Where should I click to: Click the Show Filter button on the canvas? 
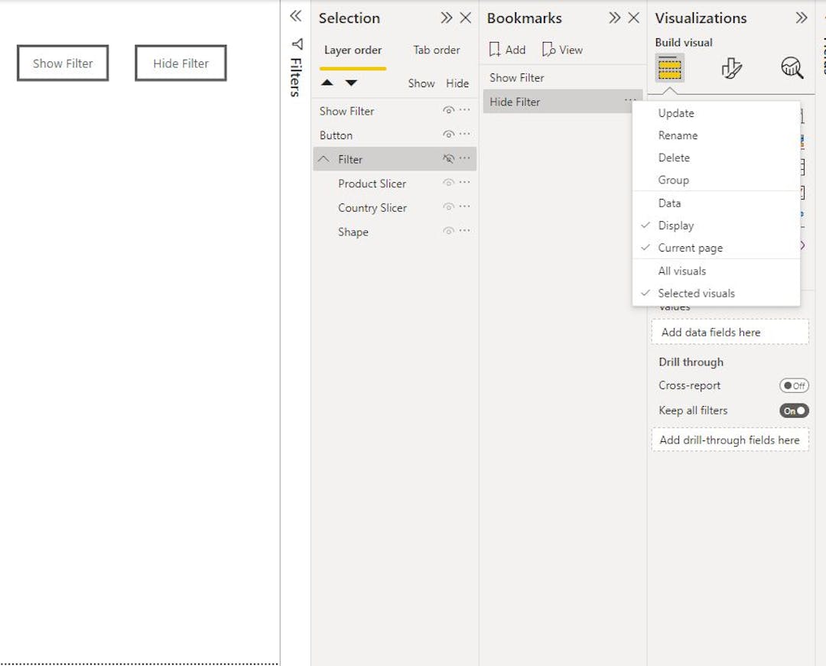62,63
